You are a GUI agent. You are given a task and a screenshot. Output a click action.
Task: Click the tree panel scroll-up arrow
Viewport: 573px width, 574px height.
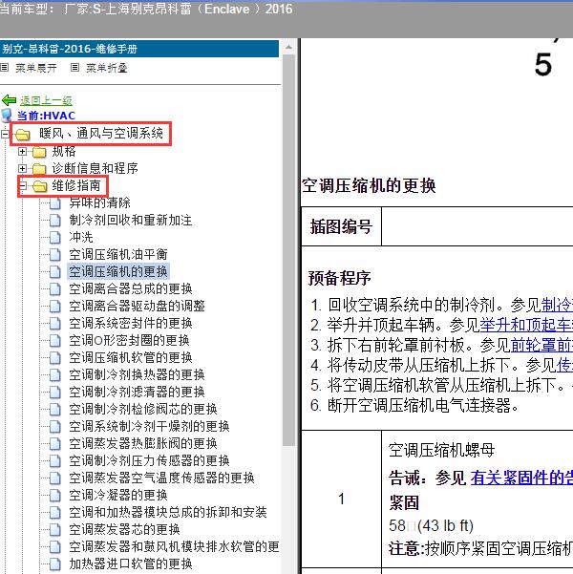[288, 47]
